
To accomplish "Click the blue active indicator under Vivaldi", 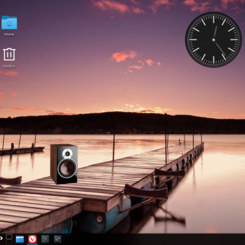I will point(32,244).
